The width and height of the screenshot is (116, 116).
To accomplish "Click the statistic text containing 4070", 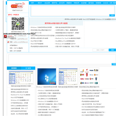I will (15, 51).
